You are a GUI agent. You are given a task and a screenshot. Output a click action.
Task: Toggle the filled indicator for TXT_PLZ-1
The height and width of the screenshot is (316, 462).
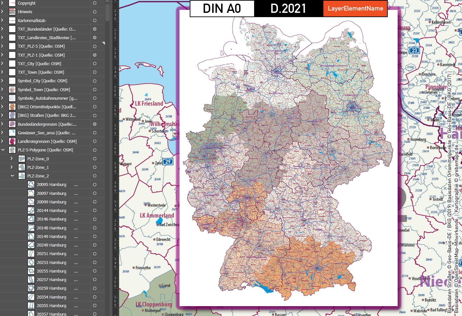(94, 55)
